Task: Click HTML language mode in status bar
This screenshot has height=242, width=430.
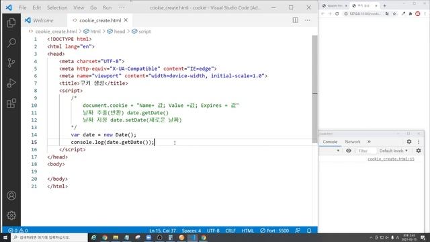Action: click(247, 231)
